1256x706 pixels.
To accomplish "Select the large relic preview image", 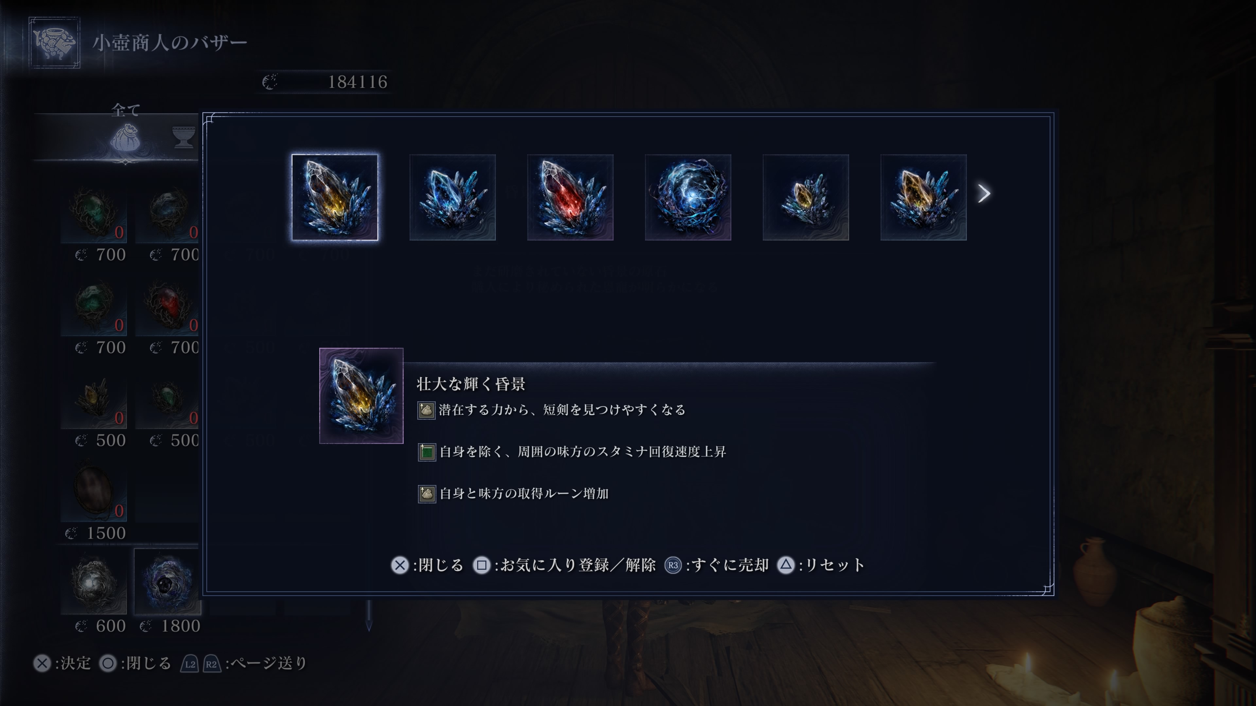I will [361, 395].
